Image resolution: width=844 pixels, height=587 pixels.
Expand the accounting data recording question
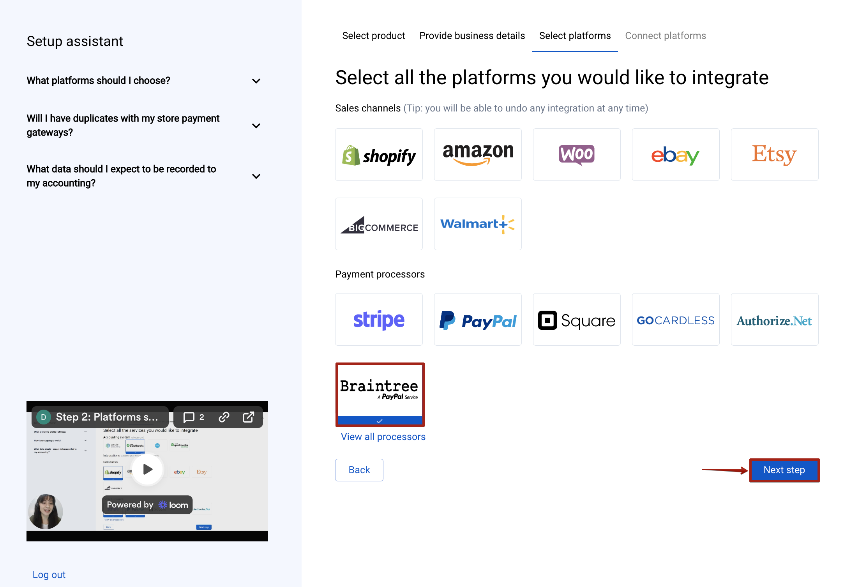tap(144, 176)
